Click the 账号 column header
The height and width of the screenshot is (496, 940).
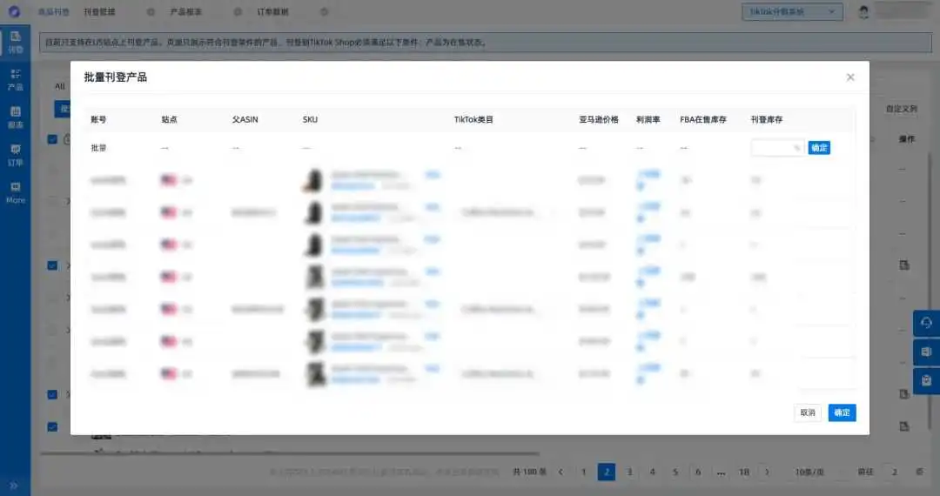tap(98, 120)
